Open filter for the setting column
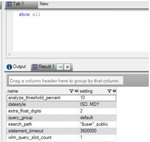 109,91
